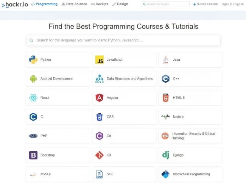Select the Blockchain Programming label
Viewport: 246px width, 184px height.
[x=191, y=174]
